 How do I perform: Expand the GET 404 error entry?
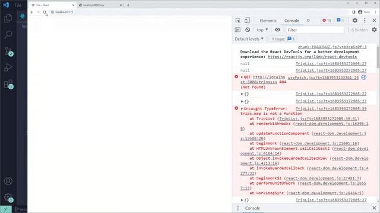[242, 77]
